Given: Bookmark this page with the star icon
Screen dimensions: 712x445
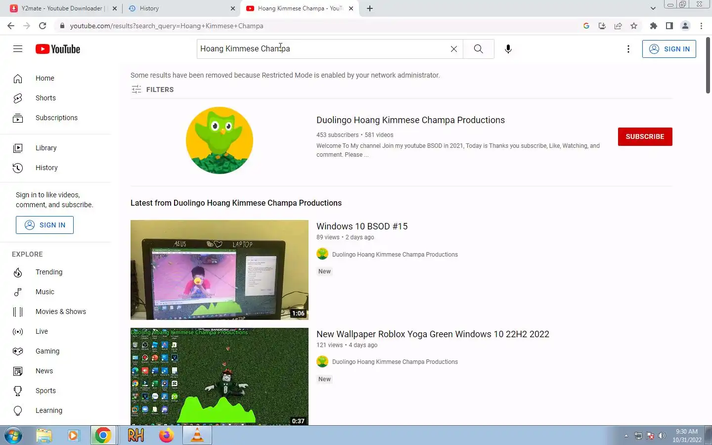Looking at the screenshot, I should pos(634,26).
